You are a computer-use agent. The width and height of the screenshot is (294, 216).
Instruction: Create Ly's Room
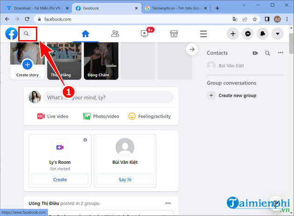point(60,180)
